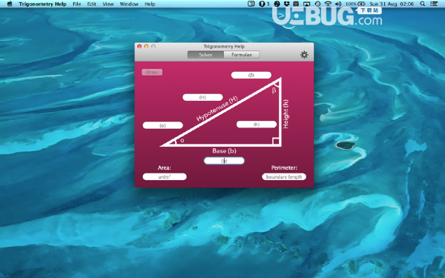445x278 pixels.
Task: Focus the base (b) input field
Action: coord(224,161)
